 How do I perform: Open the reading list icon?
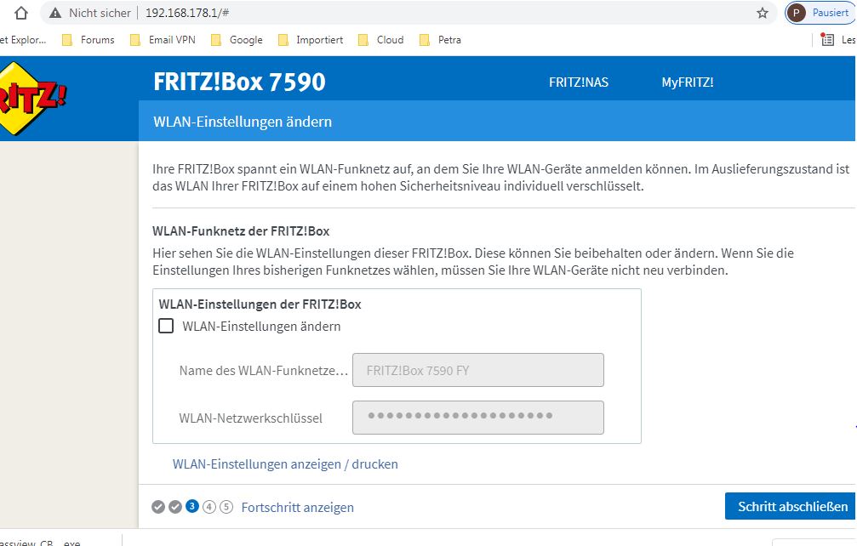pos(827,40)
